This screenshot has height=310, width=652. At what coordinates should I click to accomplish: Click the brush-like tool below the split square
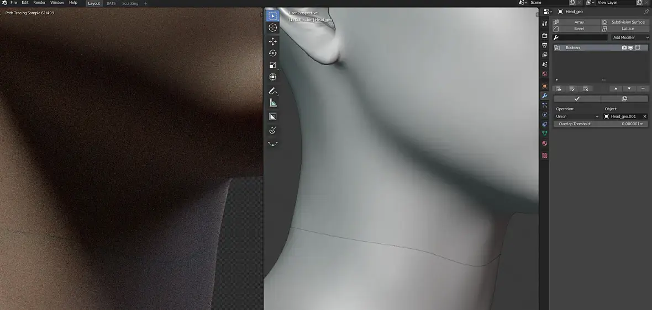tap(273, 131)
